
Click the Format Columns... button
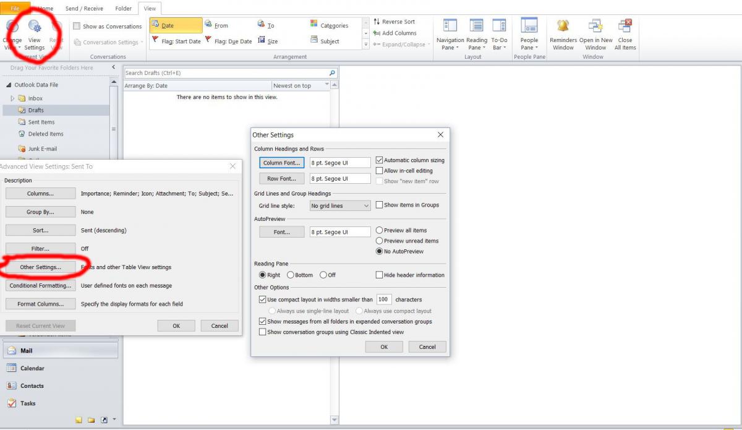coord(40,304)
